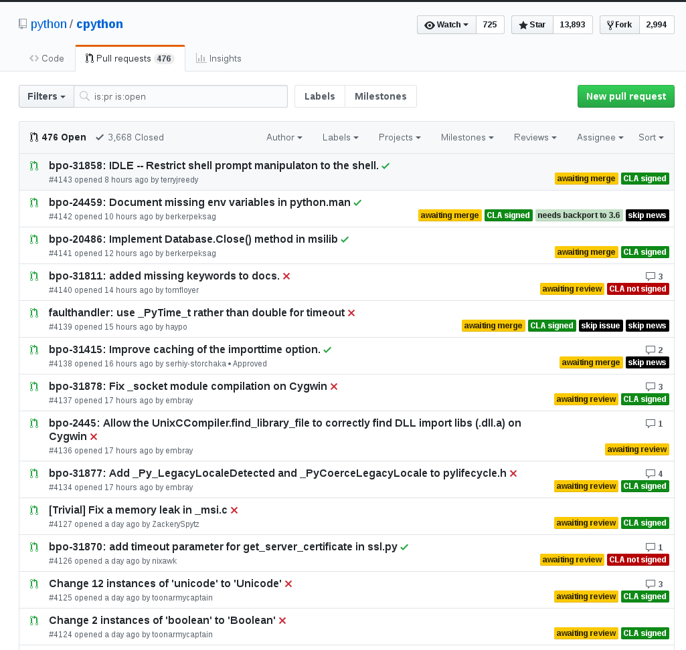Click the 'awaiting review' label on bpo-2445
Image resolution: width=686 pixels, height=650 pixels.
click(637, 449)
